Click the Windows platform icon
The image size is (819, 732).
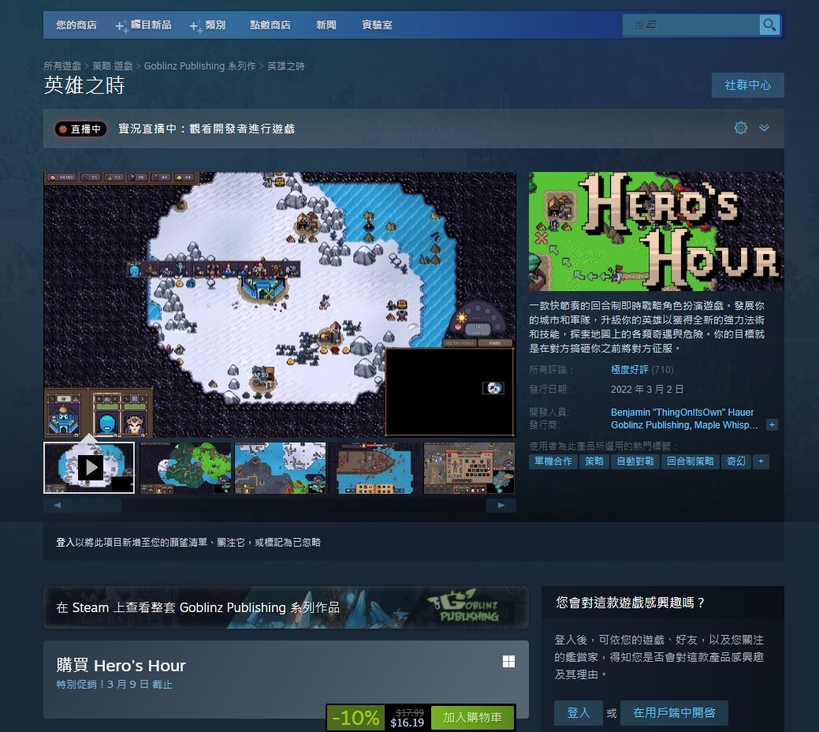[508, 662]
